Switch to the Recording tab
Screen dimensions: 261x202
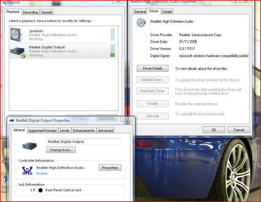click(31, 12)
